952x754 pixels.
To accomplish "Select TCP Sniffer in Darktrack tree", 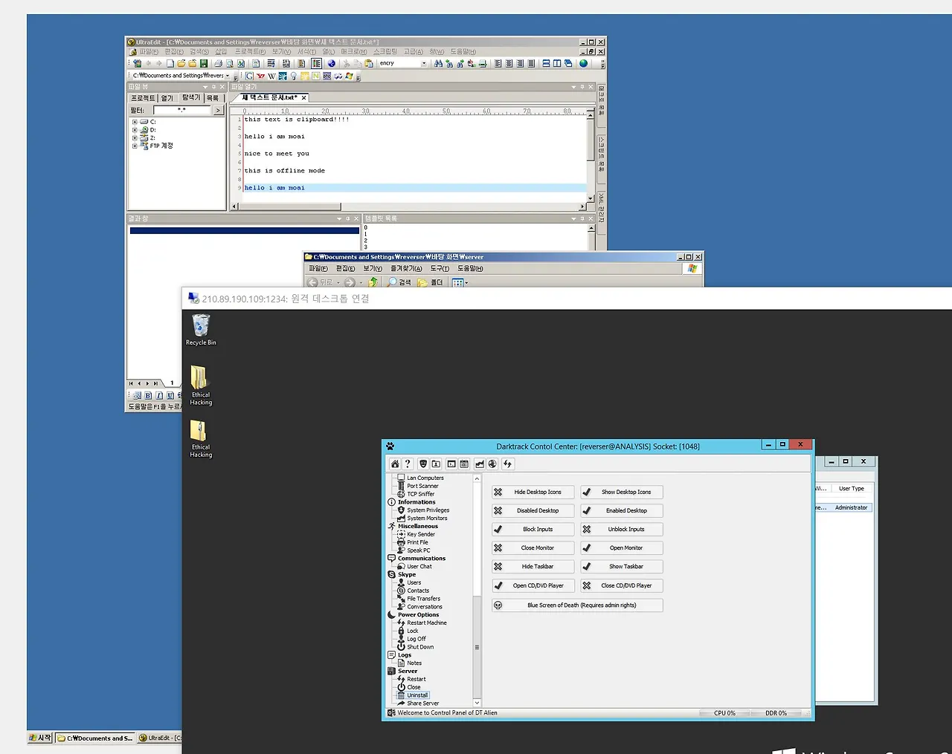I will pyautogui.click(x=421, y=494).
